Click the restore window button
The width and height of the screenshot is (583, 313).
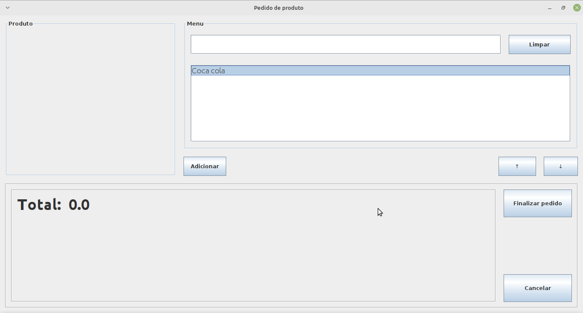pos(563,7)
